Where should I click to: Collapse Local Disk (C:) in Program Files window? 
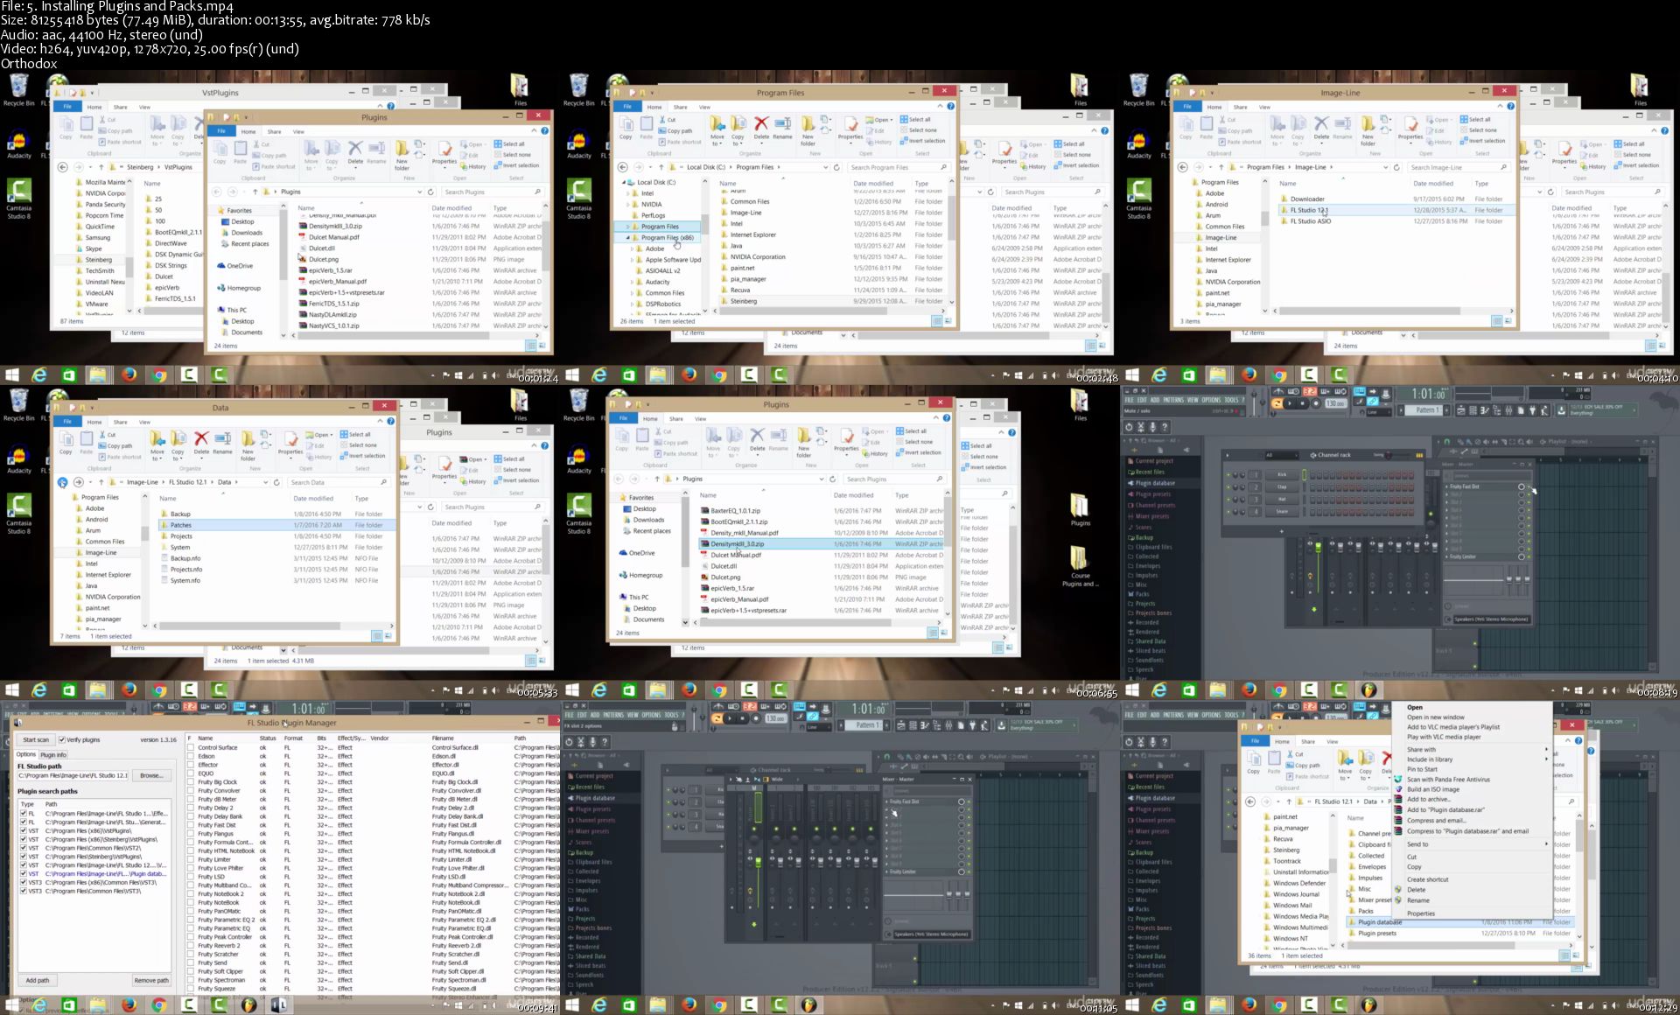coord(624,183)
